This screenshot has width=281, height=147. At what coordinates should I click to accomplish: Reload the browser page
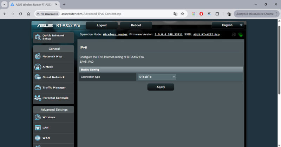(x=21, y=14)
